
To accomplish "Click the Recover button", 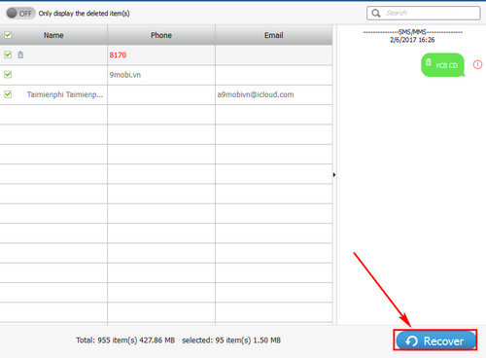I will tap(435, 340).
